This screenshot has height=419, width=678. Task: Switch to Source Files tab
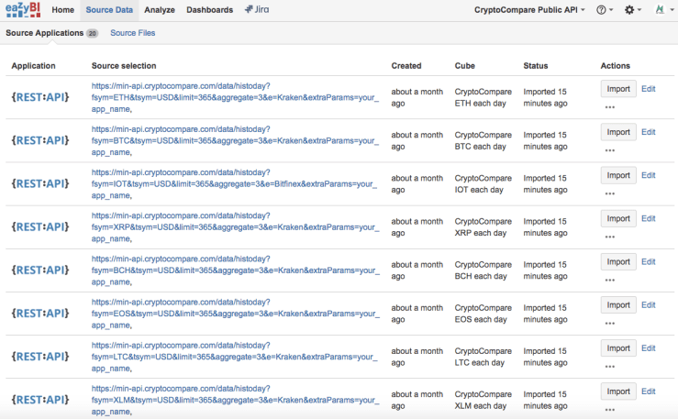(x=132, y=33)
